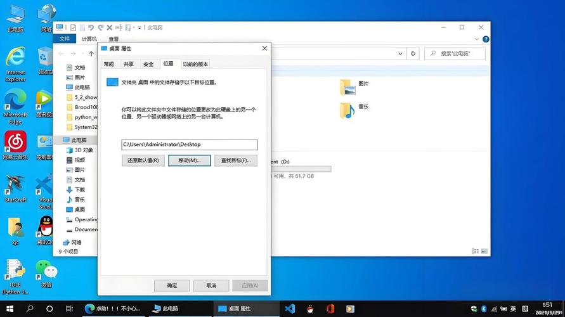The width and height of the screenshot is (565, 317).
Task: Open the 查看 ribbon tab
Action: click(114, 39)
